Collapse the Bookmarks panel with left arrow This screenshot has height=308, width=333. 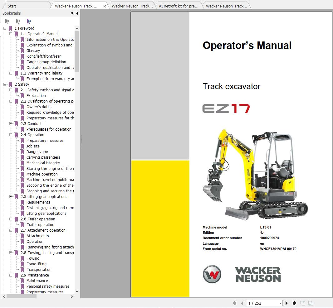point(77,13)
